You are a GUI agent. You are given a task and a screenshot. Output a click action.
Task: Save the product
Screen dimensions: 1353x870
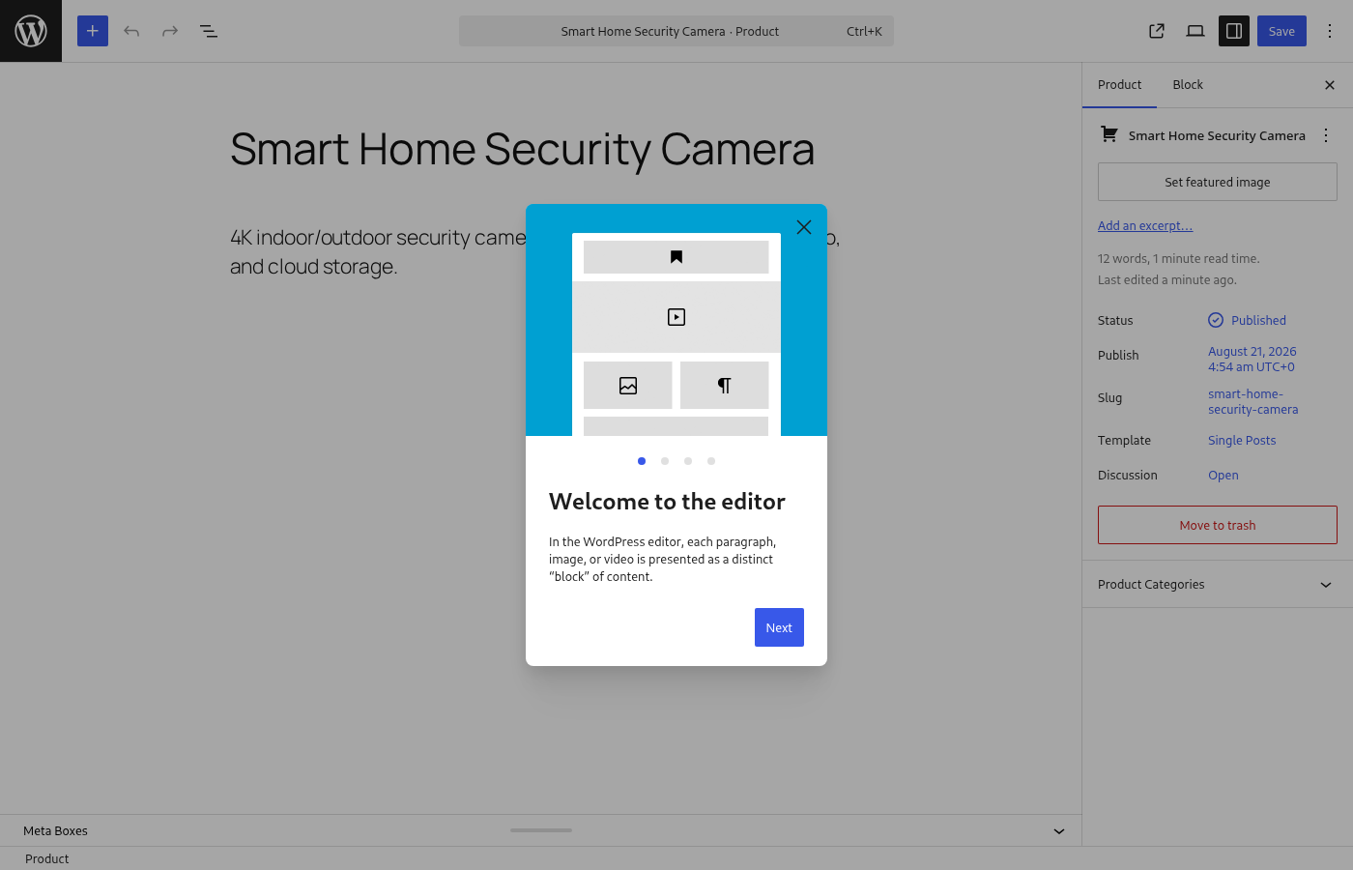click(1281, 31)
